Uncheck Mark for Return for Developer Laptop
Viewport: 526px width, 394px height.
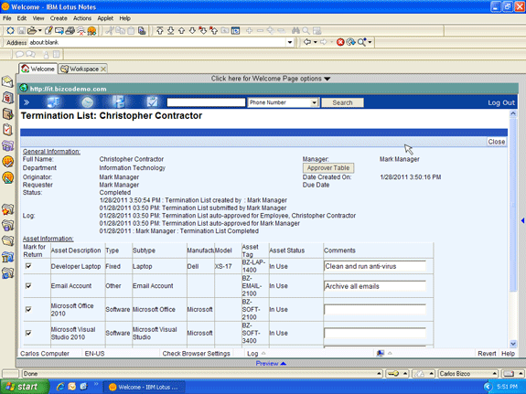pos(28,266)
